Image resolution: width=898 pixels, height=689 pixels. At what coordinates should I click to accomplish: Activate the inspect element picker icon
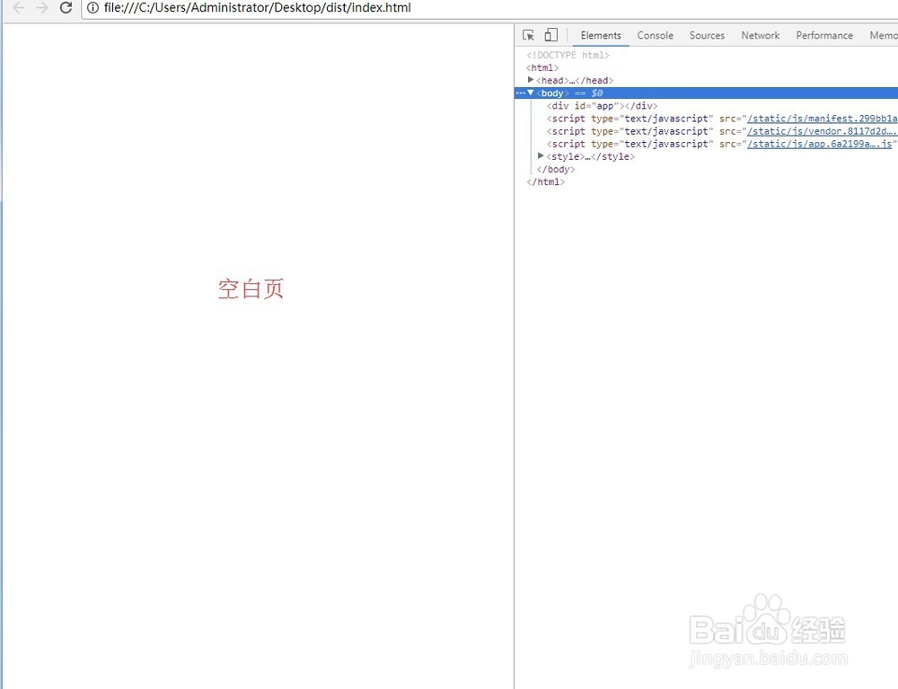(529, 36)
